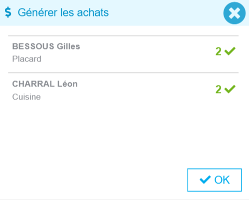The height and width of the screenshot is (200, 249).
Task: Click the count 2 beside BESSOUS Gilles
Action: click(219, 51)
